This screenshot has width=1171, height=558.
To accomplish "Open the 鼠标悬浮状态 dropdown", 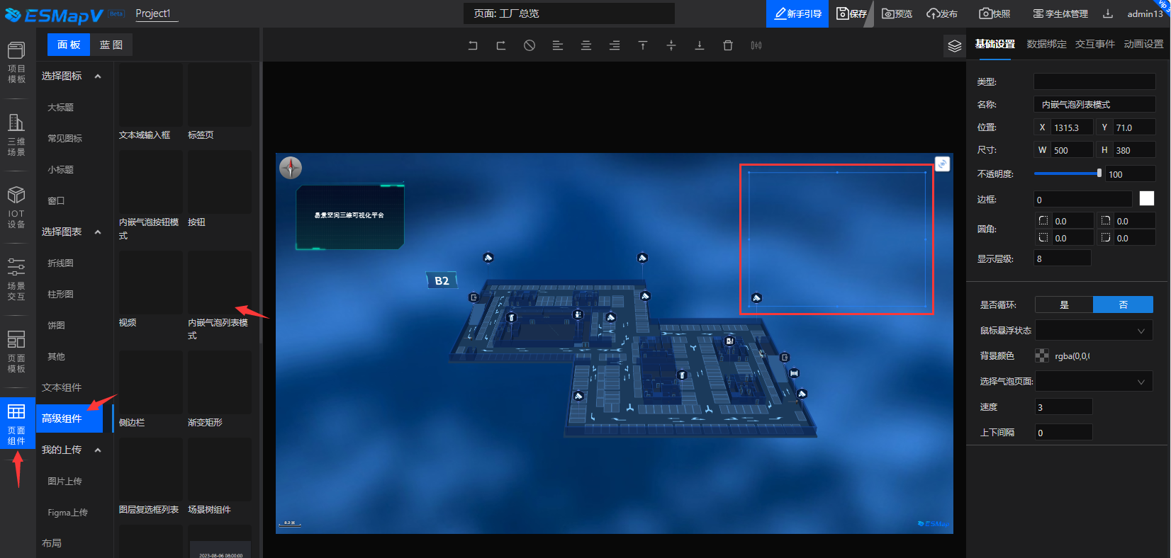I will click(1094, 331).
